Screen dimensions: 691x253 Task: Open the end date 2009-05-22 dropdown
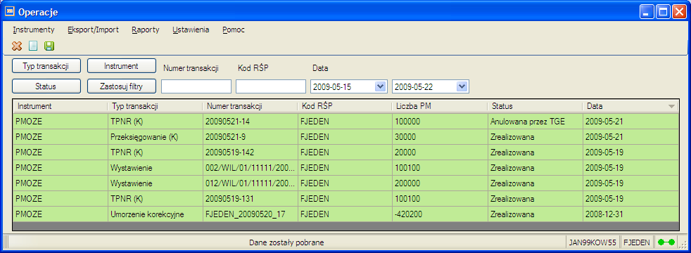coord(462,86)
